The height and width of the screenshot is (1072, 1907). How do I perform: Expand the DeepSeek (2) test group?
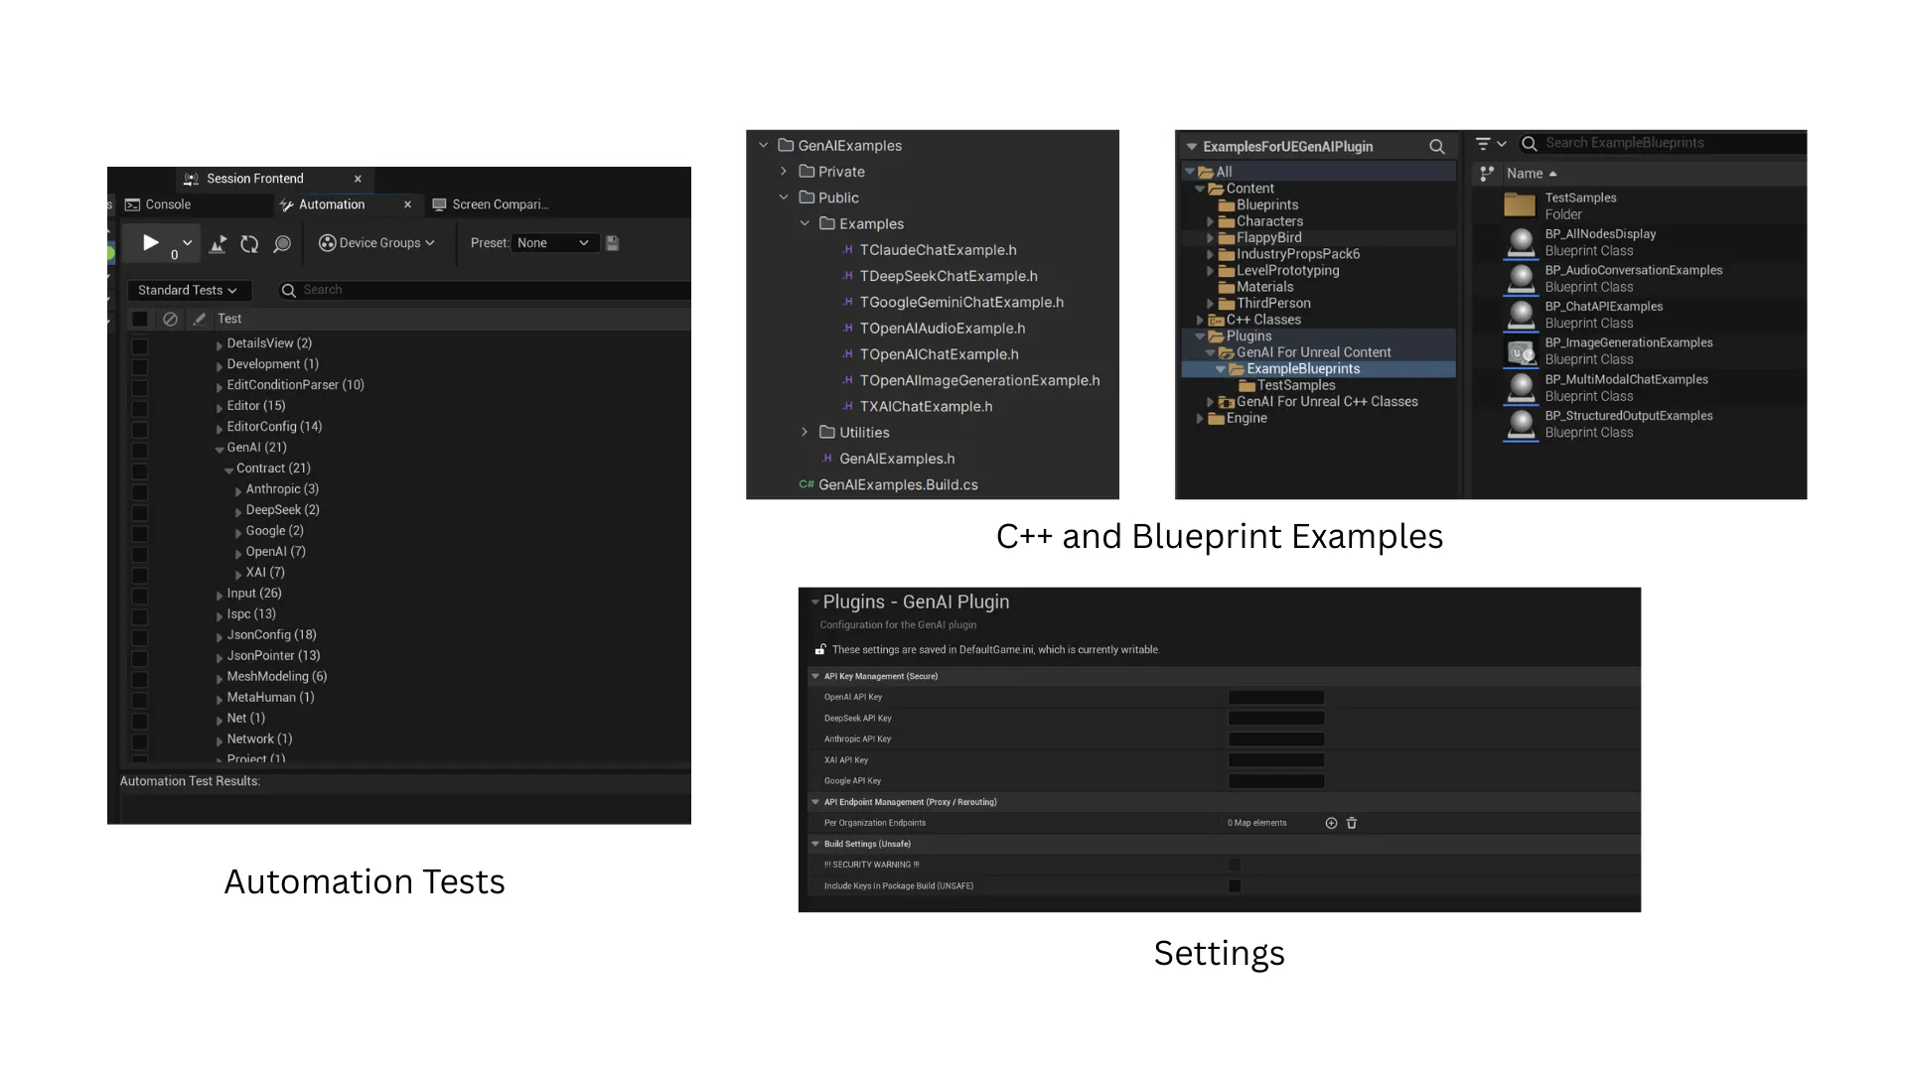pyautogui.click(x=238, y=511)
